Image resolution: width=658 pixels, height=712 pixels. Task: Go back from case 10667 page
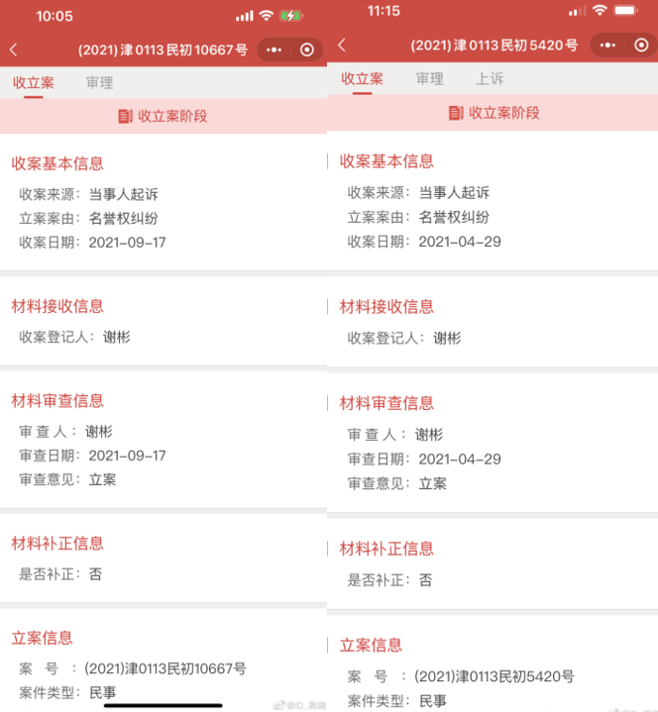(14, 50)
